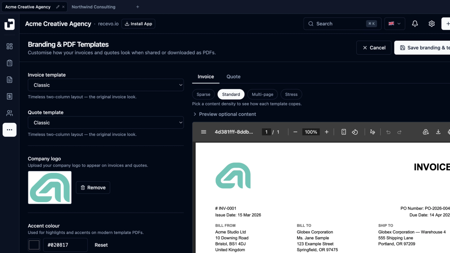Open the language flag dropdown
This screenshot has width=450, height=253.
[395, 24]
